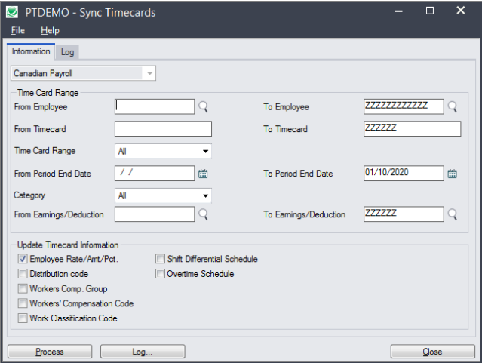
Task: Open From Employee finder magnifier
Action: coord(203,106)
